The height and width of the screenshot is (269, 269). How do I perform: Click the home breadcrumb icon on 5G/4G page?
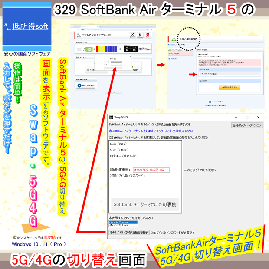[x=169, y=45]
